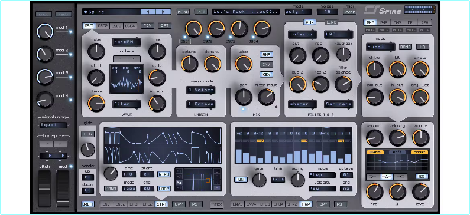470x215 pixels.
Task: Turn the arpeggiator ON button off
Action: [241, 180]
